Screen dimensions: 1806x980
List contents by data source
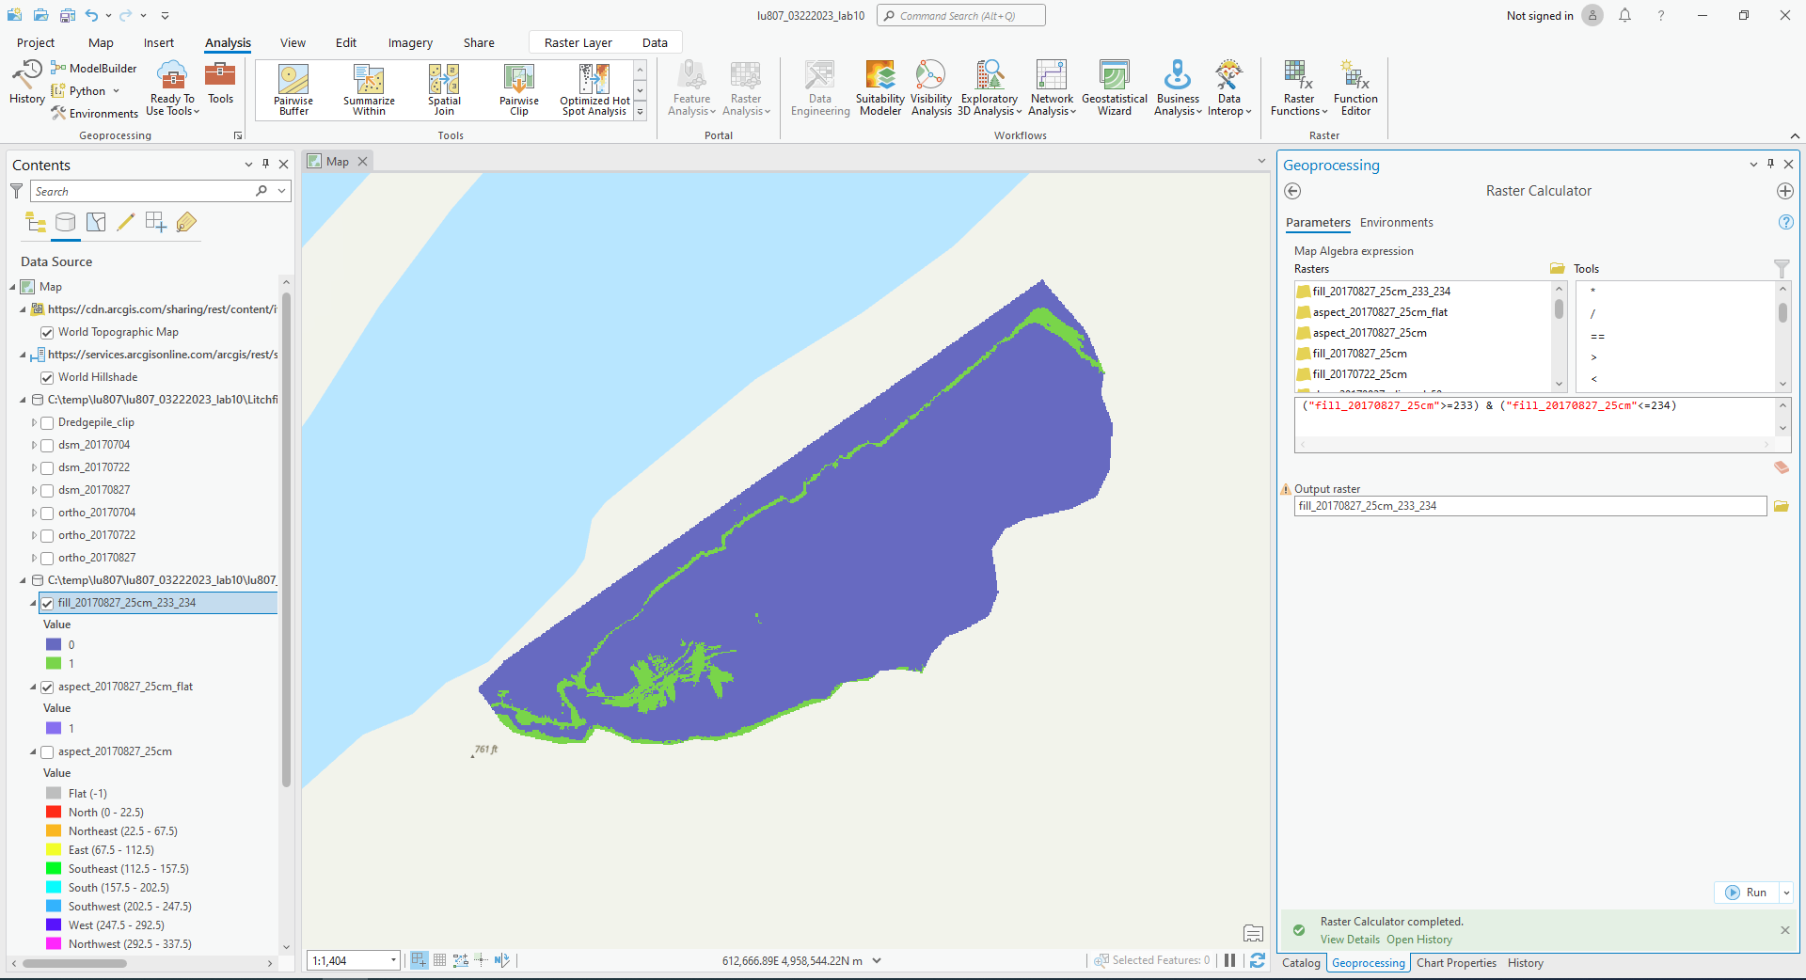click(66, 222)
